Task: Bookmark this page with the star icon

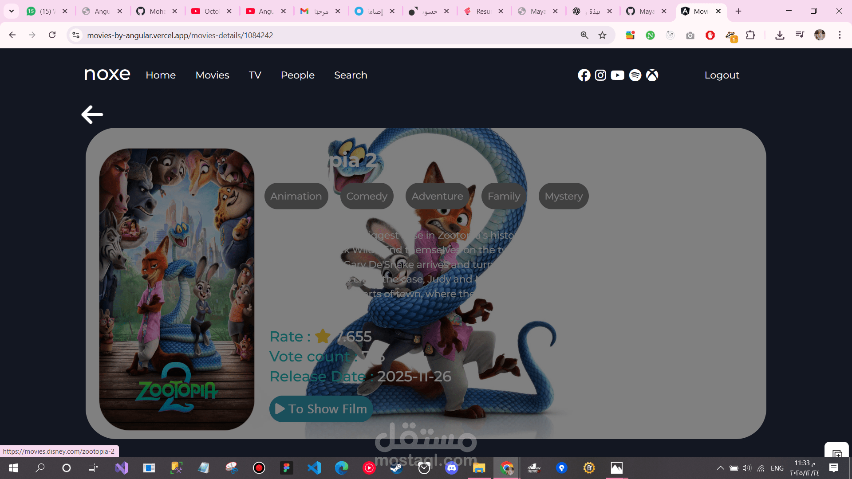Action: click(602, 35)
